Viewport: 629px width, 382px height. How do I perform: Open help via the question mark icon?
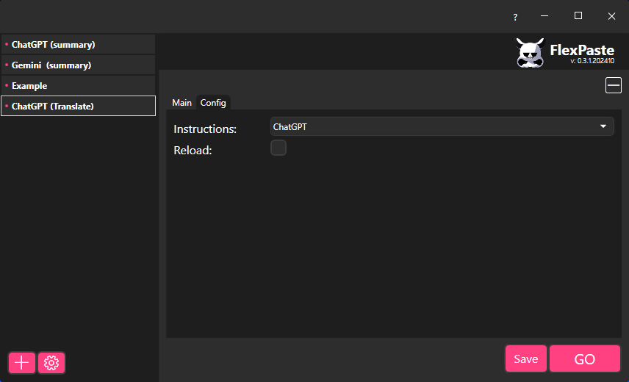click(515, 17)
